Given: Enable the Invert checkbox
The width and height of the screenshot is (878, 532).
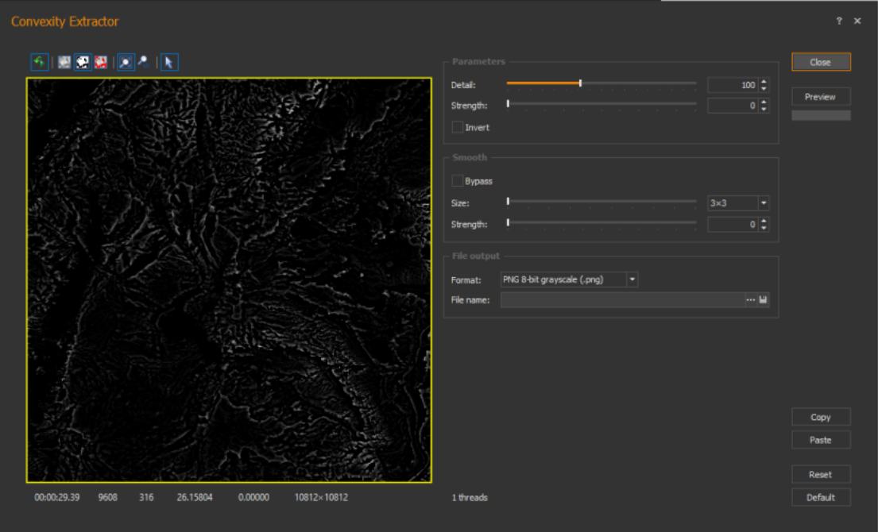Looking at the screenshot, I should 458,127.
